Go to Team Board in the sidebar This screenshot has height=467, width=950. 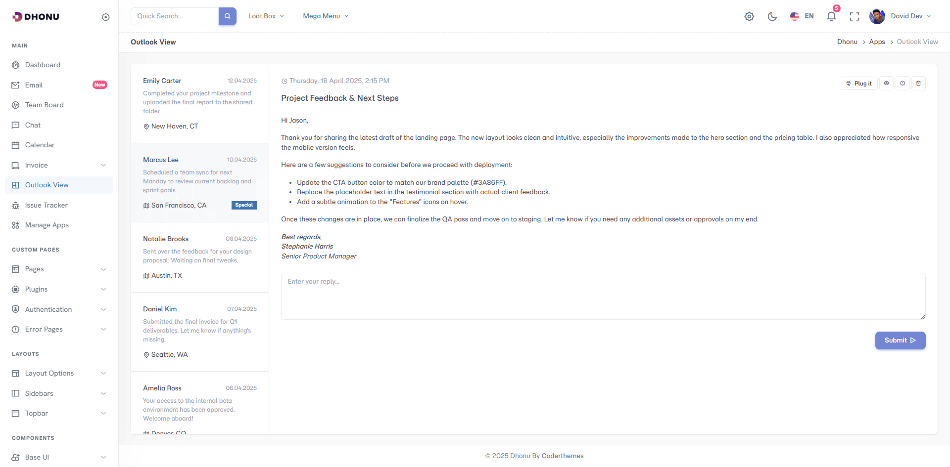pyautogui.click(x=44, y=105)
